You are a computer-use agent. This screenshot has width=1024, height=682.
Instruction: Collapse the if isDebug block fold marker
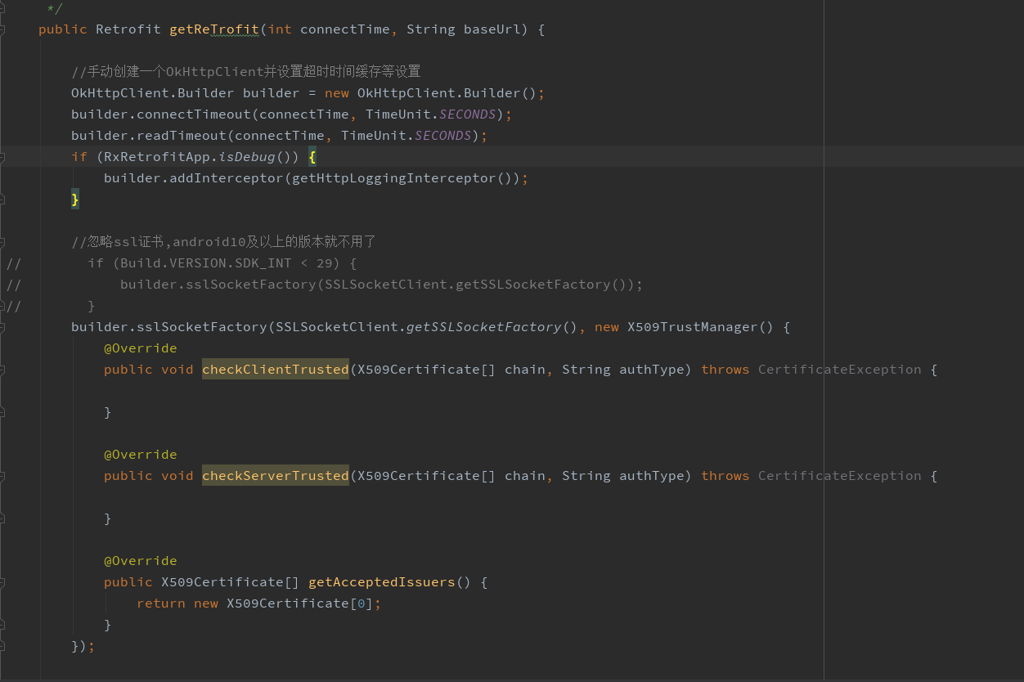[2, 157]
